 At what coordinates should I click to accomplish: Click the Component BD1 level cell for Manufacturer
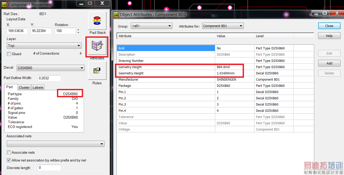pyautogui.click(x=274, y=79)
